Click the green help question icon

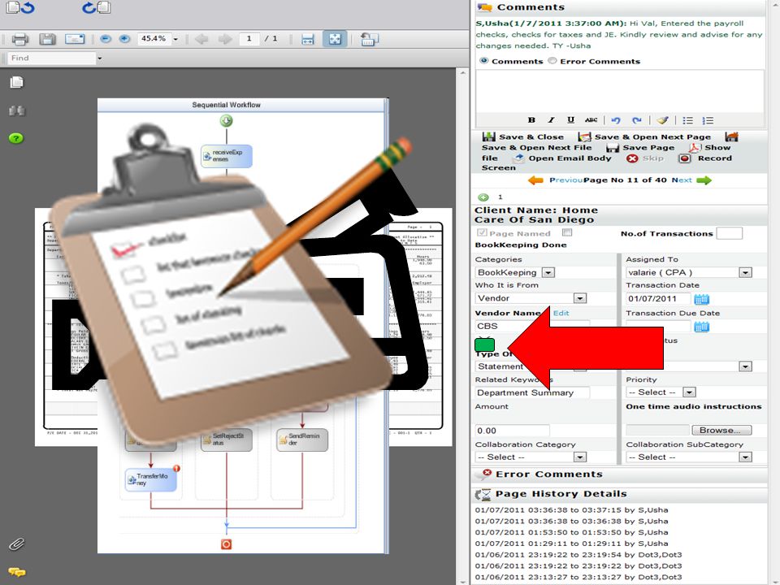pos(16,138)
